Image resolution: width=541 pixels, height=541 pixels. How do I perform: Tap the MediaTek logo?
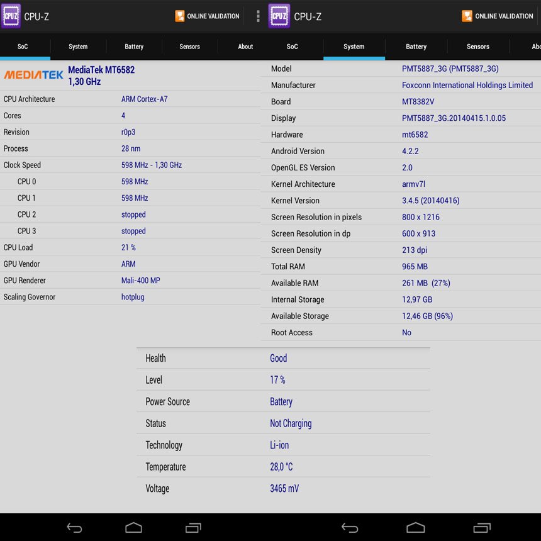click(x=33, y=75)
